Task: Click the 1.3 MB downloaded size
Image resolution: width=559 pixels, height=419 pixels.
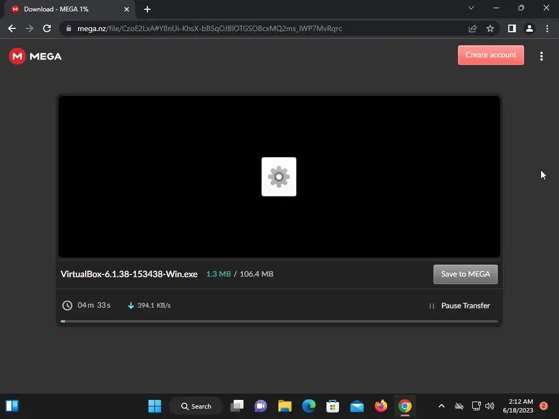Action: (x=218, y=274)
